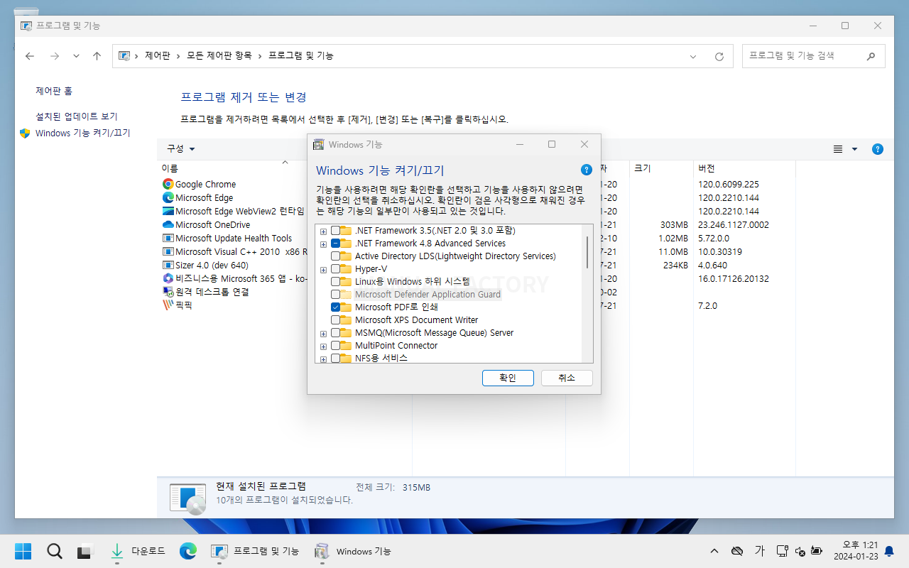
Task: Enable the Hyper-V checkbox
Action: tap(335, 269)
